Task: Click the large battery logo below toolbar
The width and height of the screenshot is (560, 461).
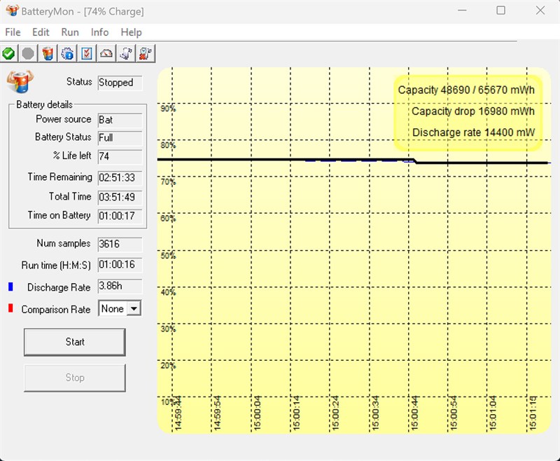Action: tap(20, 81)
